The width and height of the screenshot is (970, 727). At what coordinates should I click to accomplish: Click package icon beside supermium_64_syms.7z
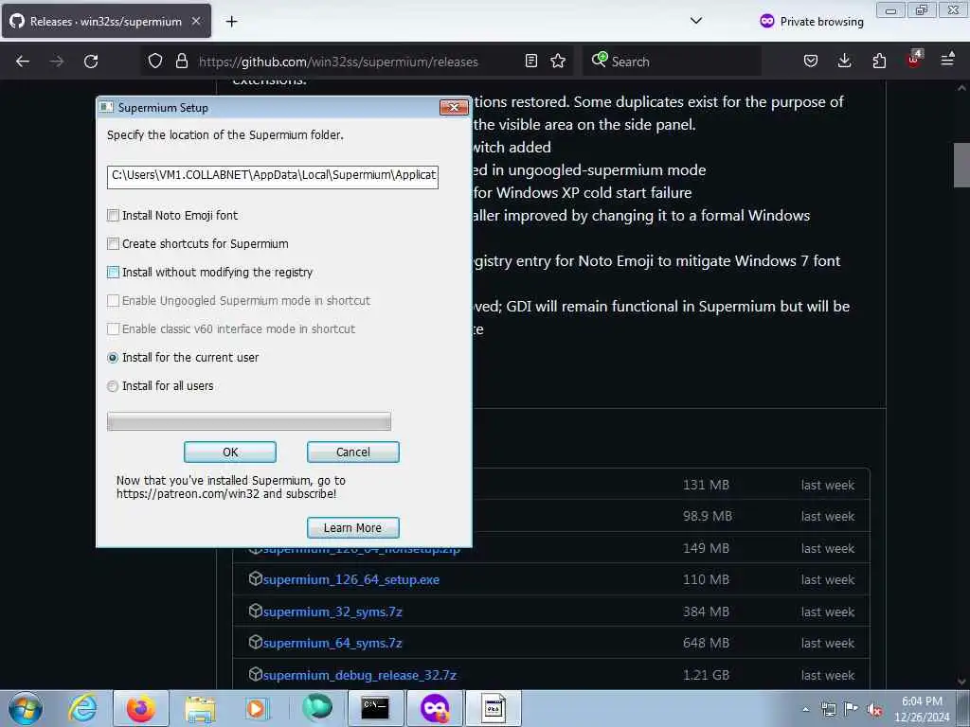point(256,643)
